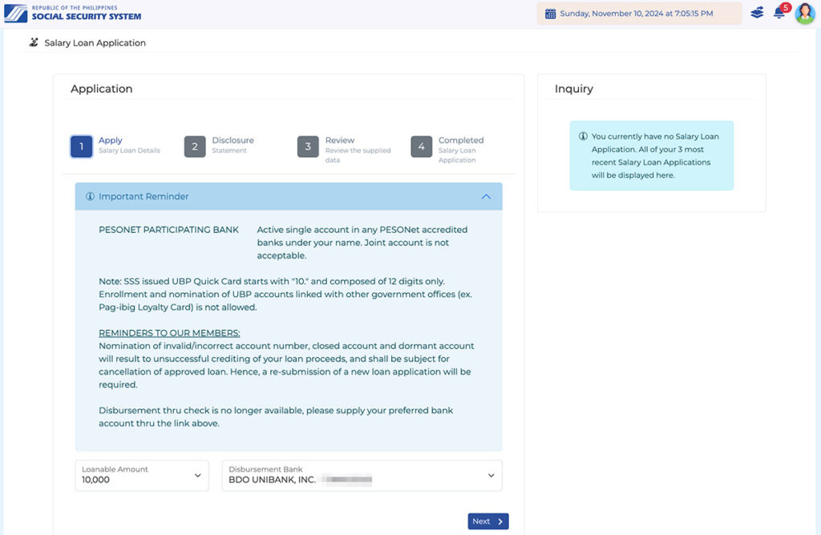Collapse the Important Reminder panel
Screen dimensions: 821x535
[486, 196]
